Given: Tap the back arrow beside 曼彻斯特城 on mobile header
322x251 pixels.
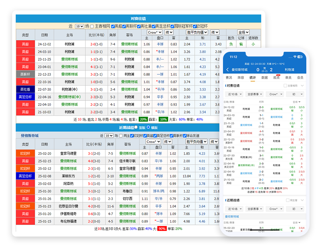Looking at the screenshot, I should click(x=227, y=69).
